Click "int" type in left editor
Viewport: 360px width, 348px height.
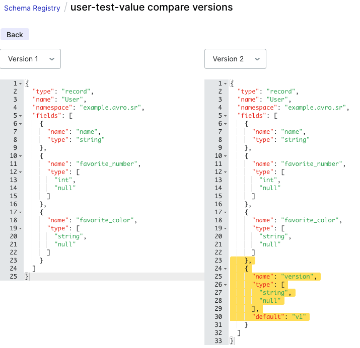63,180
